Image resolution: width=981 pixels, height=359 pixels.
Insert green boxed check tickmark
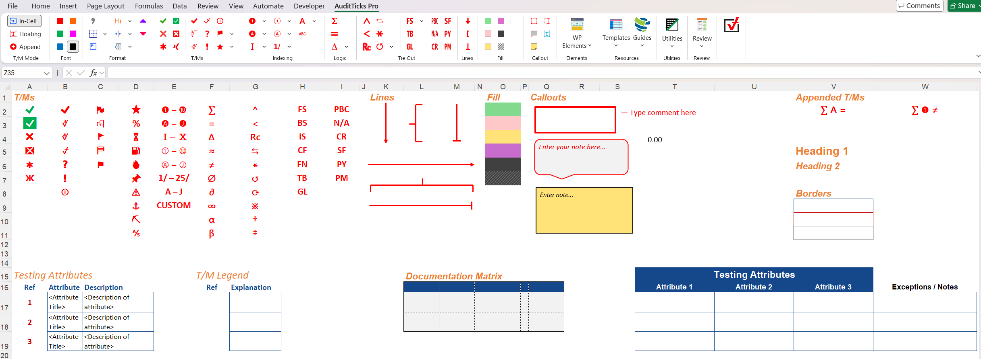coord(176,21)
